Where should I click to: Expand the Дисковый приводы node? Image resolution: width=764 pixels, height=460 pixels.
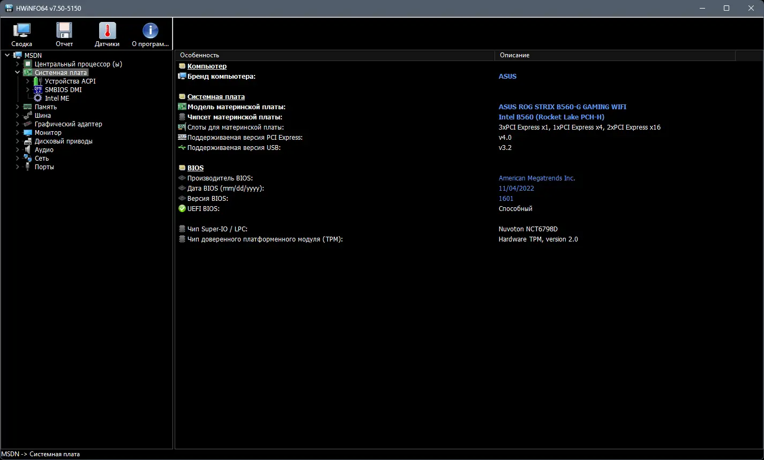[x=18, y=141]
